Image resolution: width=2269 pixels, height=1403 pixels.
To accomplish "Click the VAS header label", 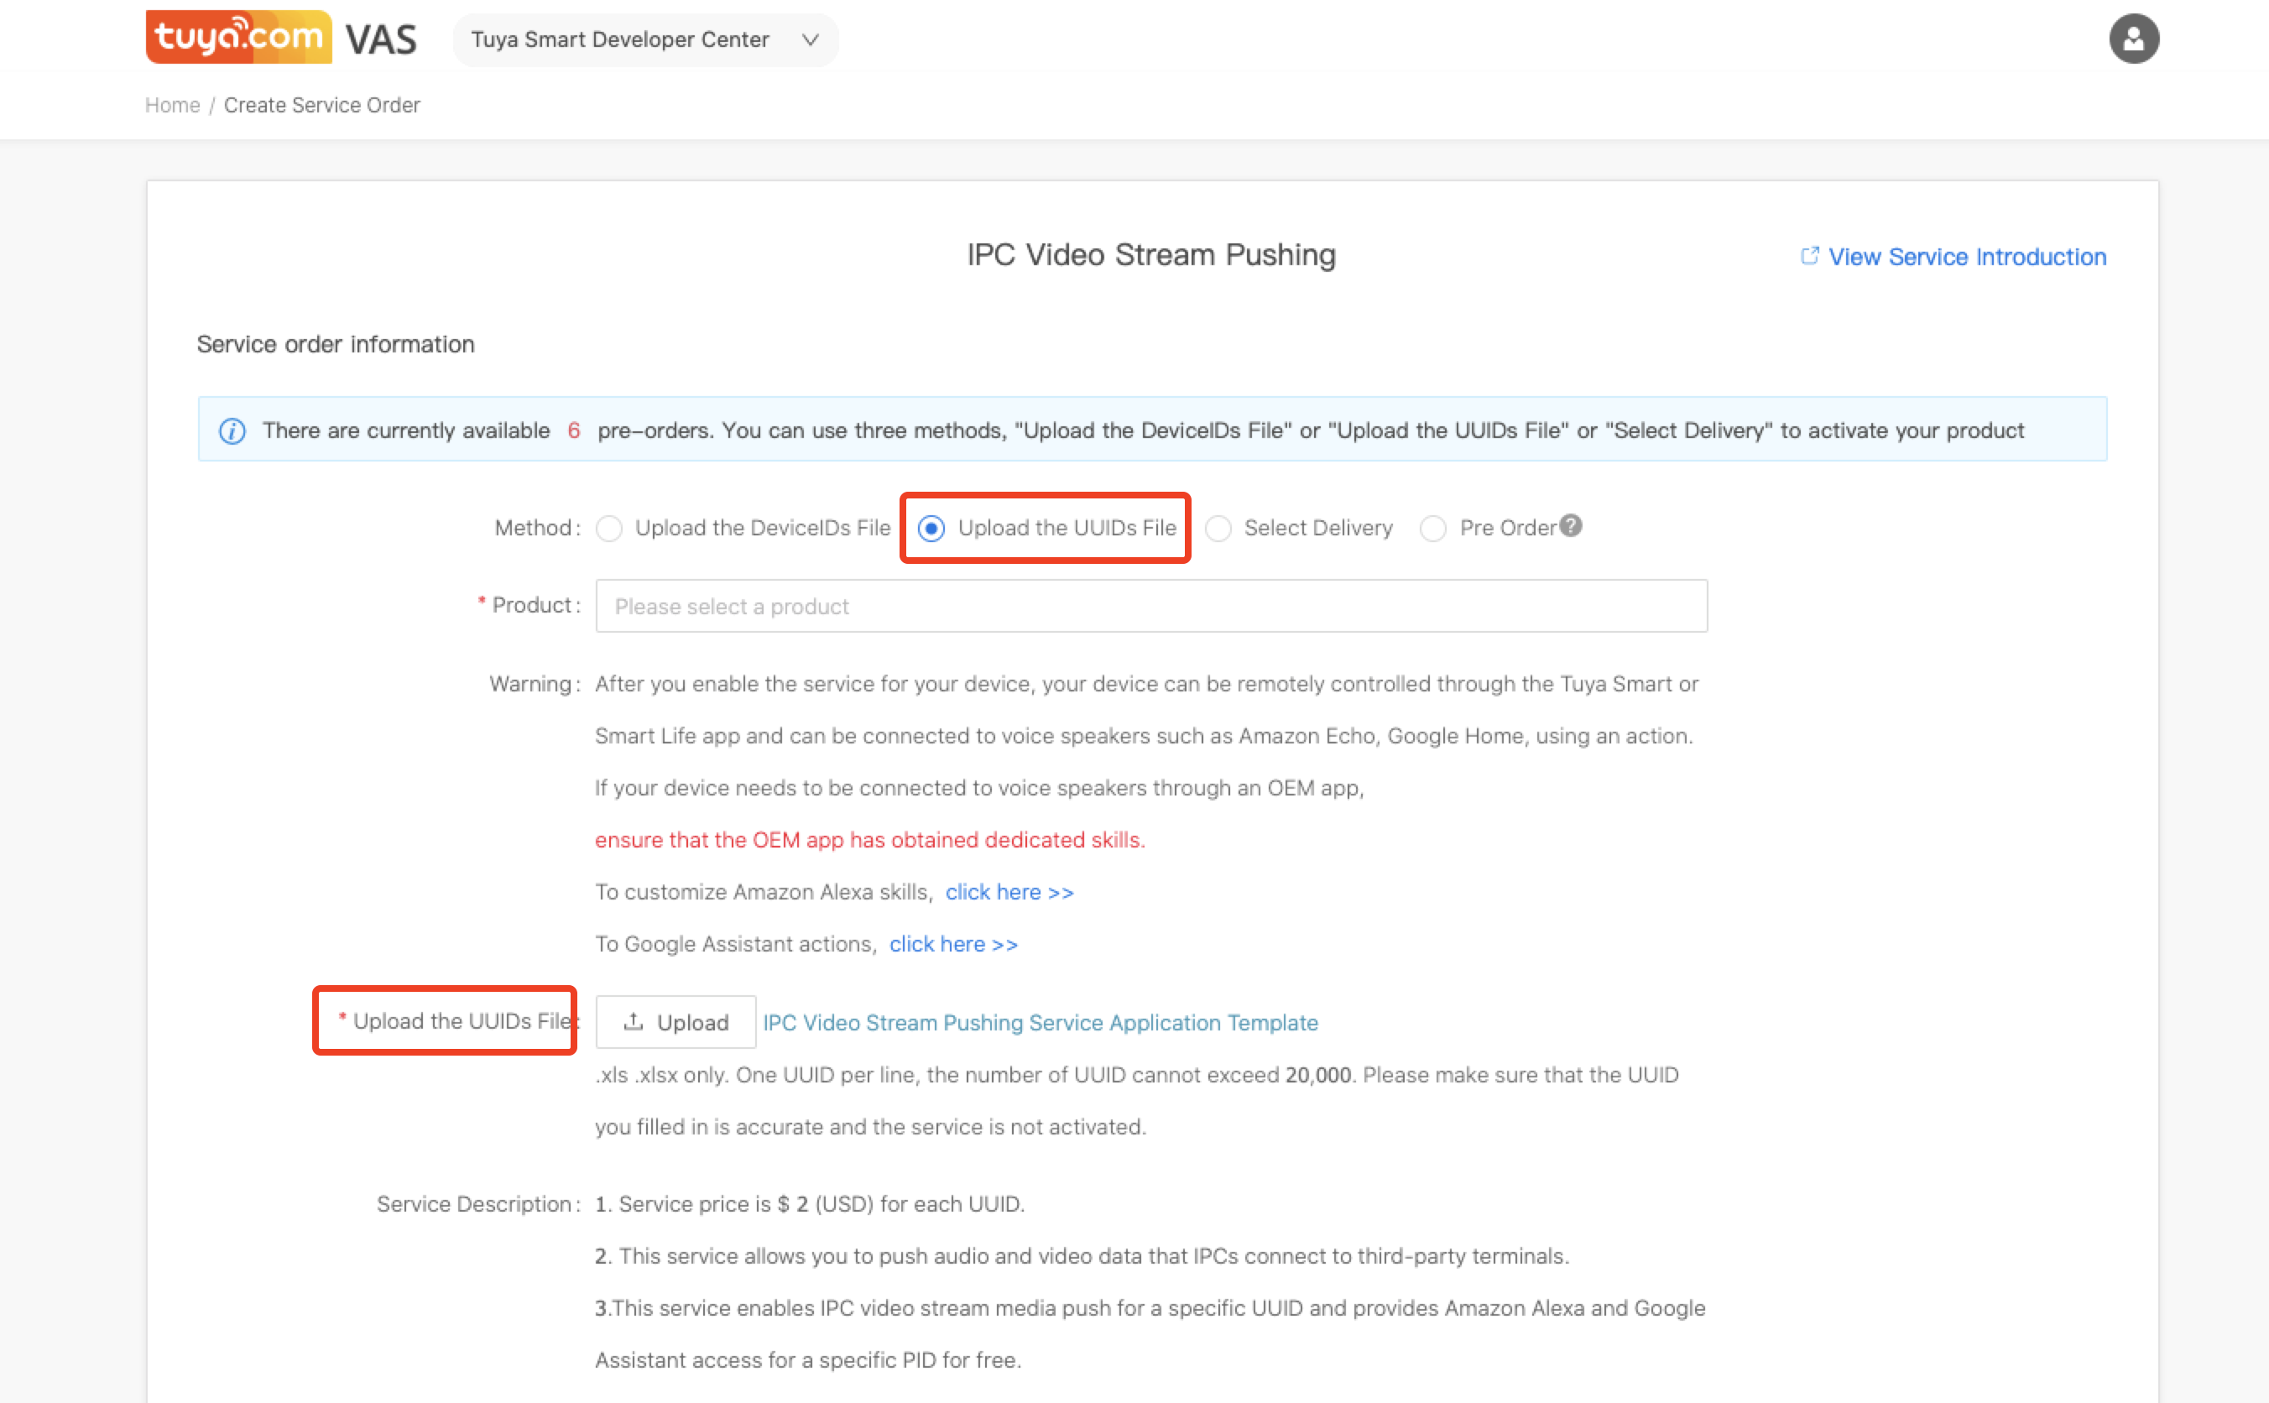I will [380, 40].
